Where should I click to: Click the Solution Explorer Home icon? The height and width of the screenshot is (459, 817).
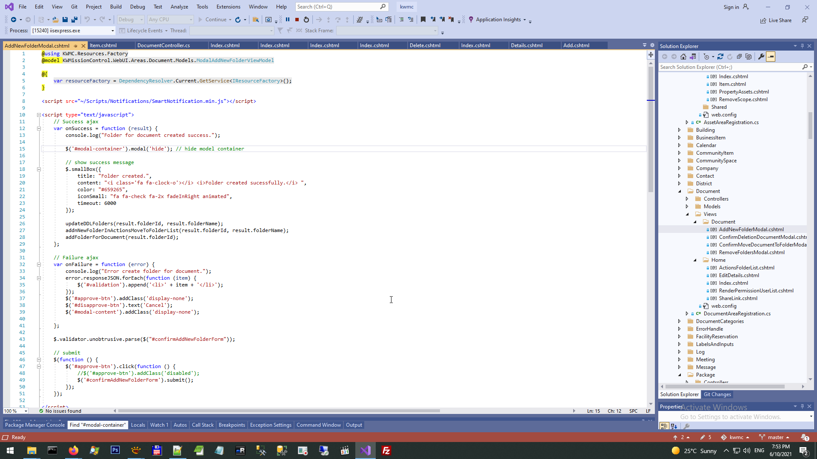click(683, 57)
